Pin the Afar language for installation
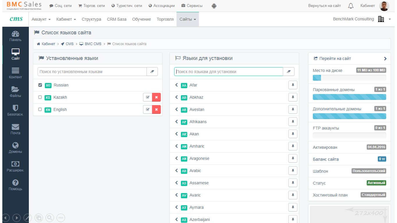397x223 pixels. tap(293, 85)
